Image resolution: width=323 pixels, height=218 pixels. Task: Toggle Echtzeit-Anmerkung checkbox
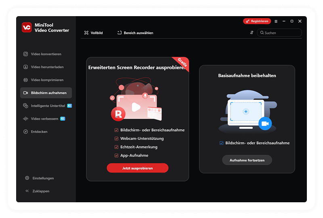click(116, 147)
